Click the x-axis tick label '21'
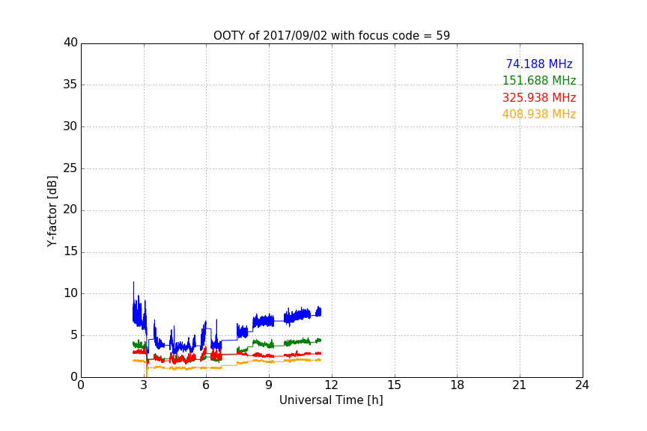The image size is (647, 431). [520, 385]
